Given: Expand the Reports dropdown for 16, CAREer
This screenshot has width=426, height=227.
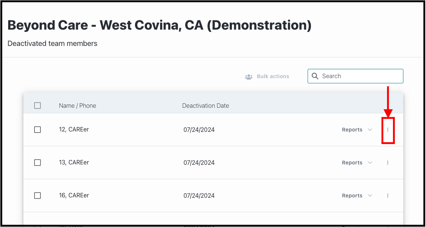Looking at the screenshot, I should coord(357,196).
